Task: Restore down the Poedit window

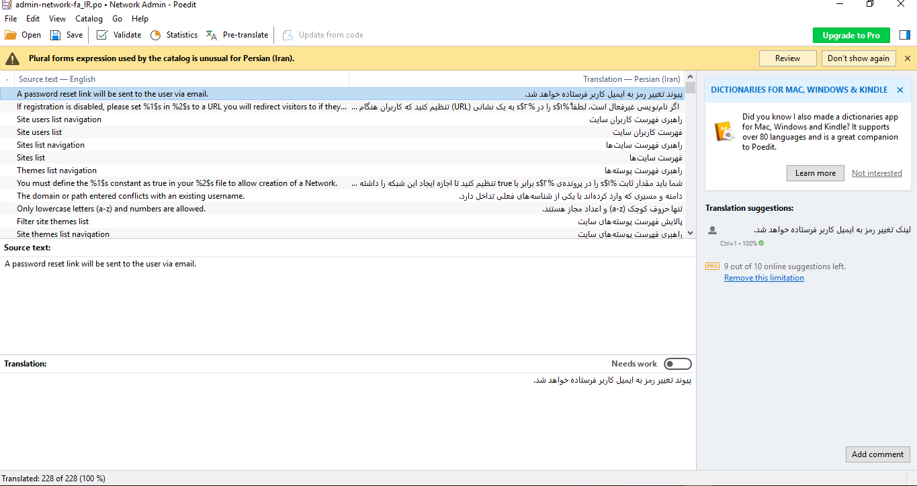Action: click(x=870, y=4)
